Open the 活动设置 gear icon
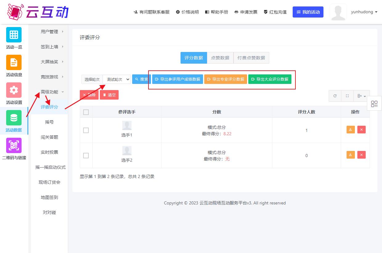This screenshot has width=382, height=253. pos(14,90)
